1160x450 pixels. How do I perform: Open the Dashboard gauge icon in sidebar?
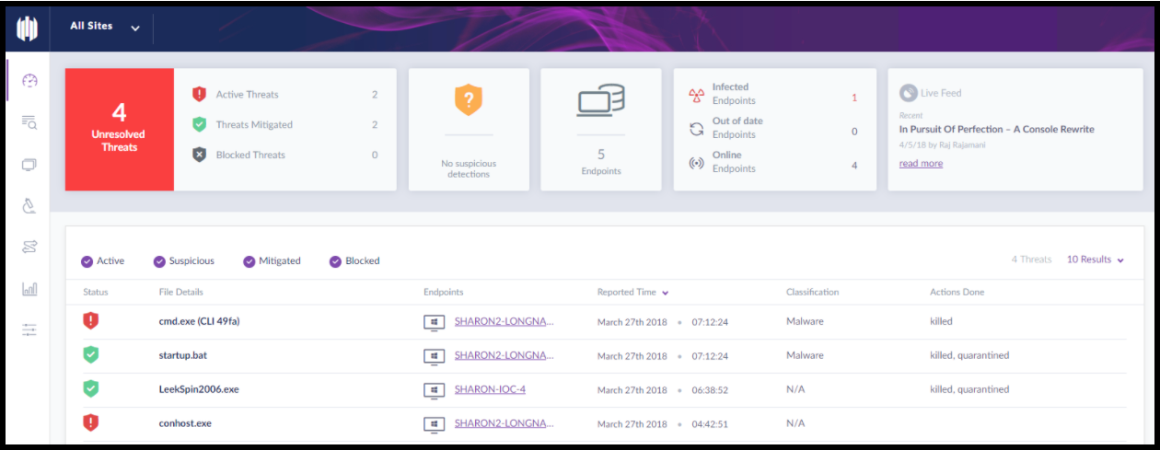pos(29,81)
